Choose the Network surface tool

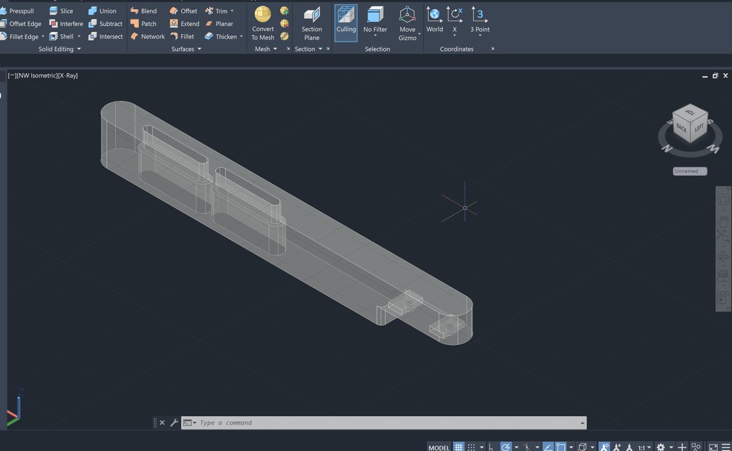[147, 37]
